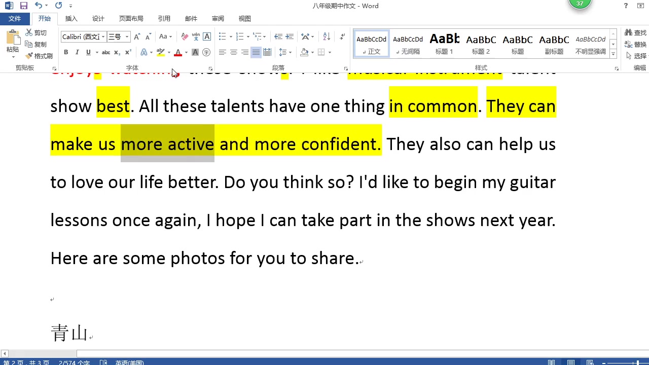Viewport: 649px width, 365px height.
Task: Apply the 副标题 (Subtitle) style
Action: (554, 44)
